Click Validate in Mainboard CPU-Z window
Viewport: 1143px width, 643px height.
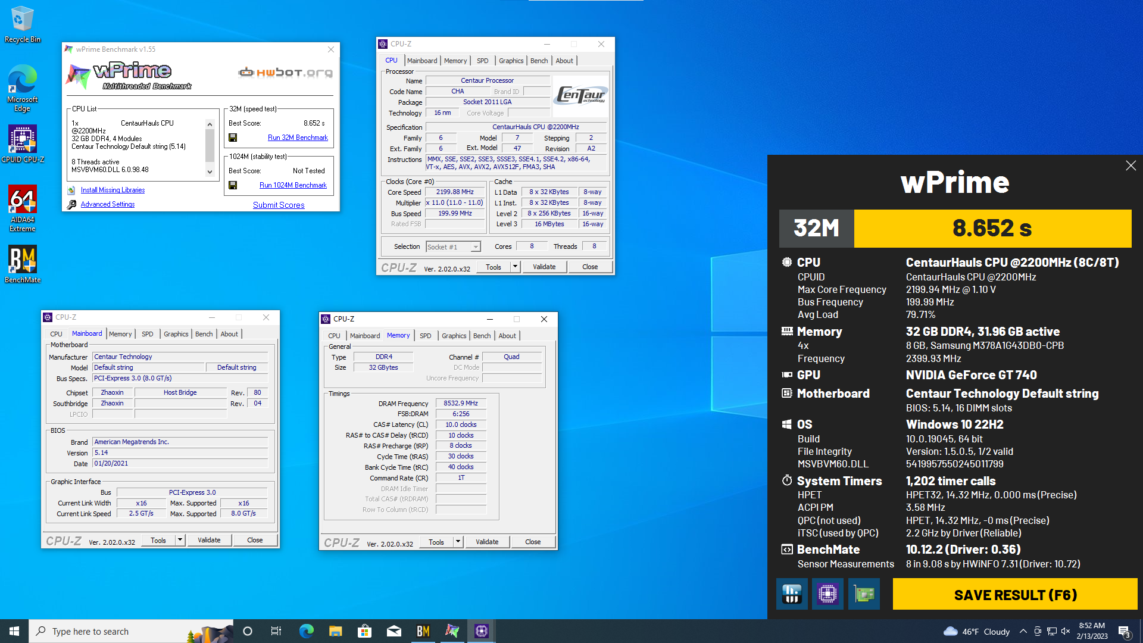[209, 540]
